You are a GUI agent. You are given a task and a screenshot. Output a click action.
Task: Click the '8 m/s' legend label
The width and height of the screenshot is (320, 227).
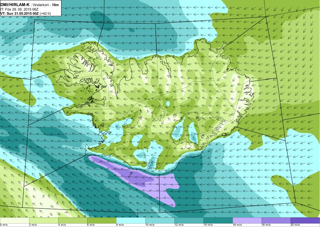120,225
